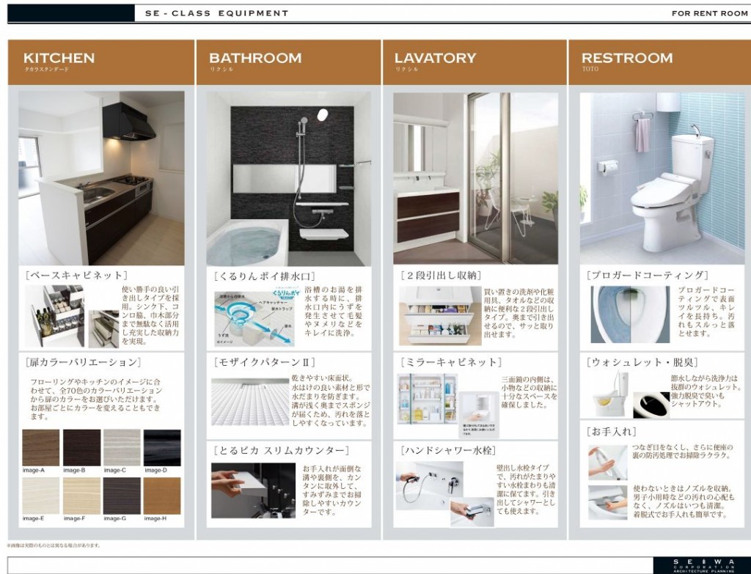Open the LAVATORY column header
This screenshot has height=574, width=751.
(435, 58)
